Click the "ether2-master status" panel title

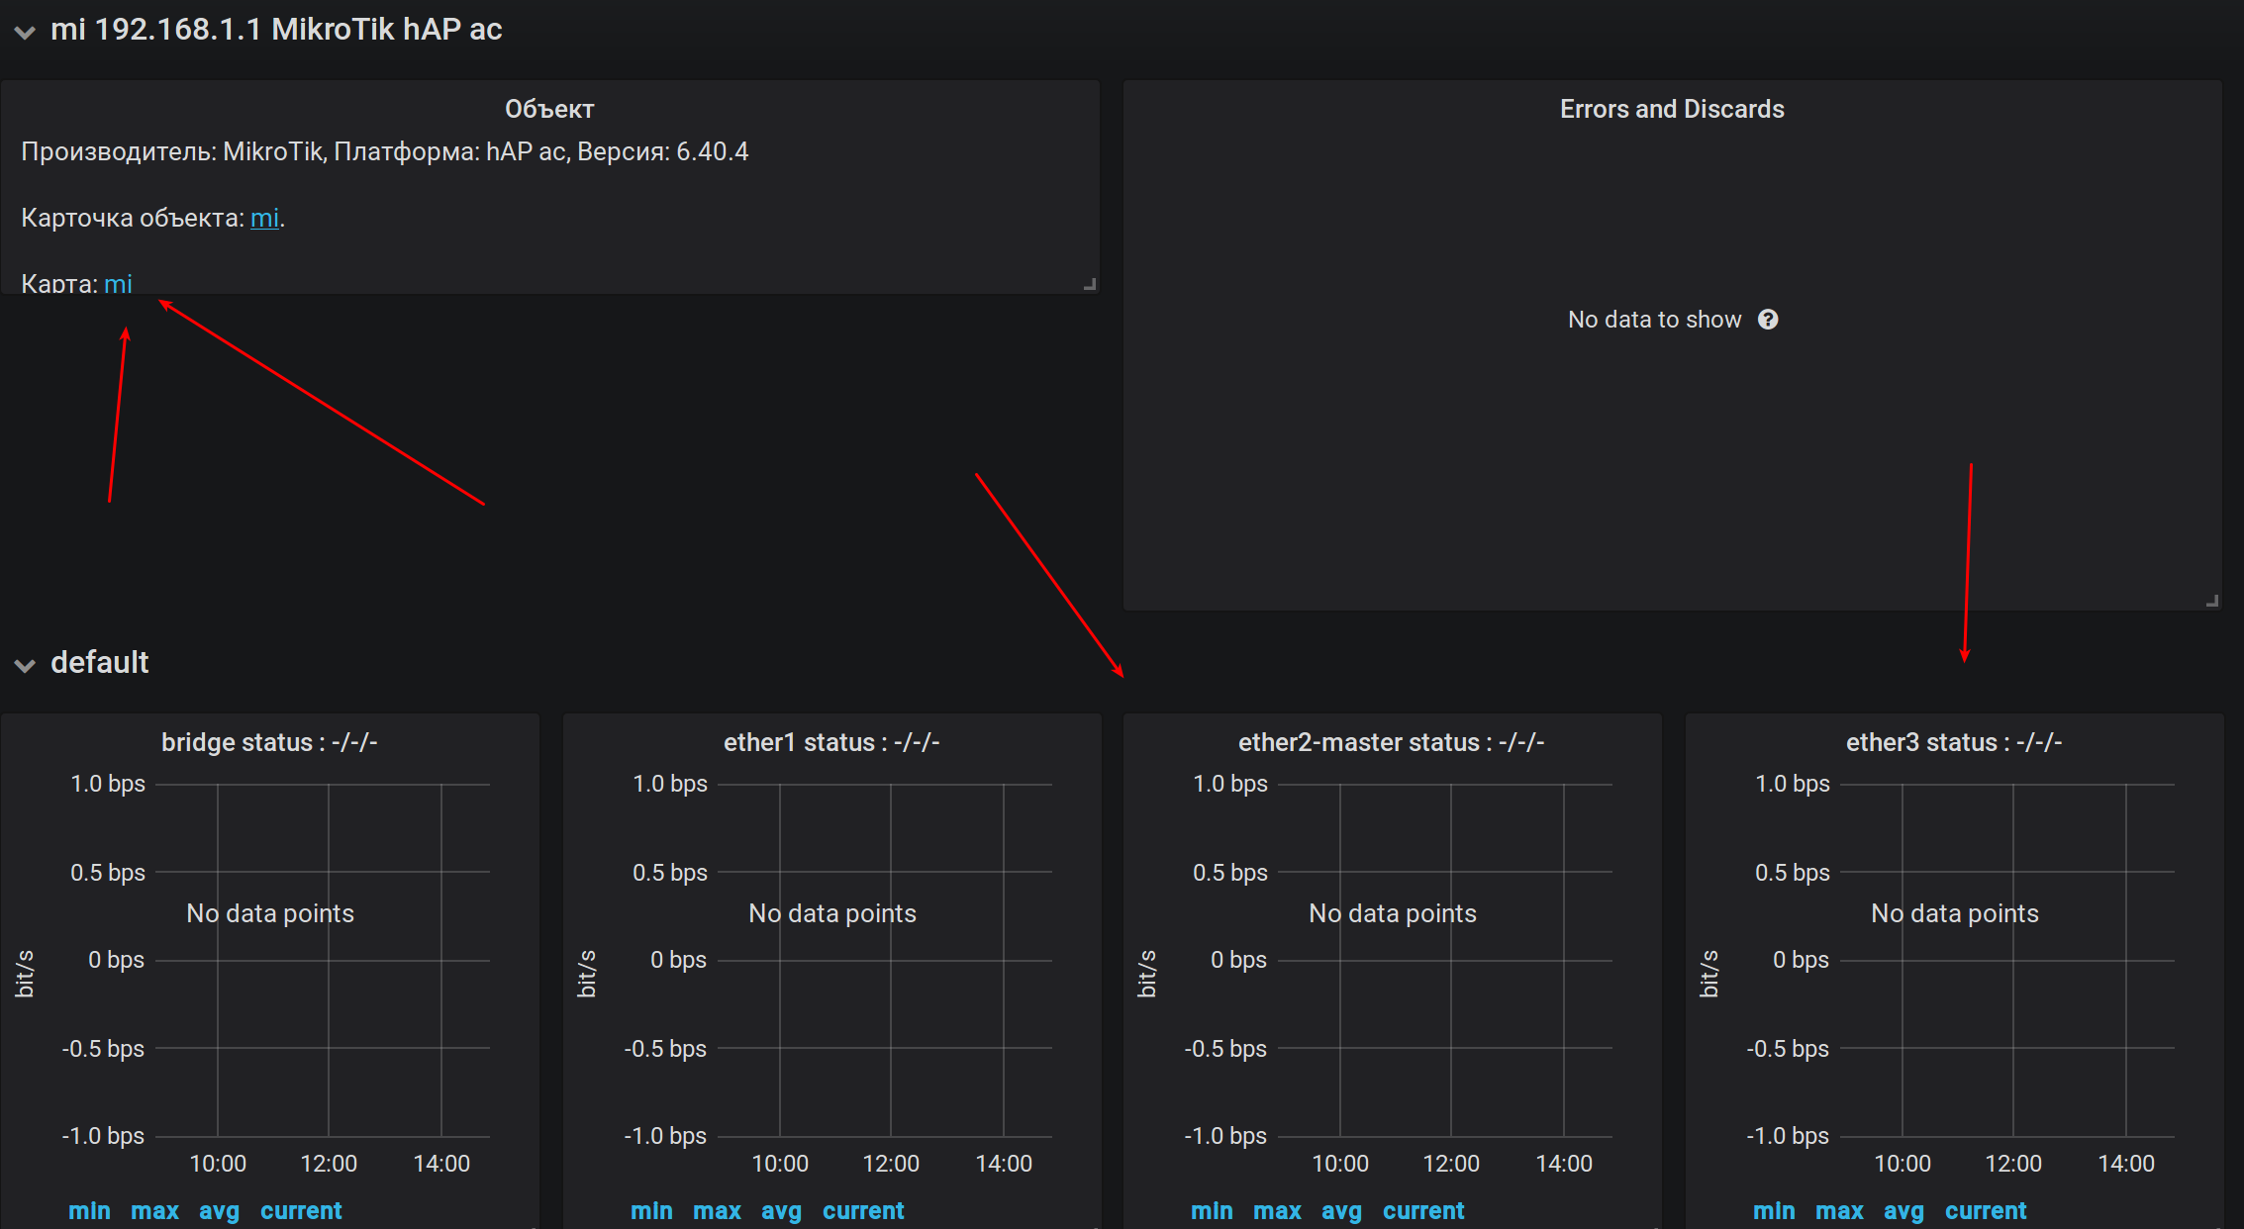coord(1391,741)
